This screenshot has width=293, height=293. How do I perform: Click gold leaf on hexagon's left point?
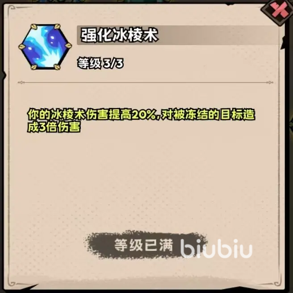22,46
